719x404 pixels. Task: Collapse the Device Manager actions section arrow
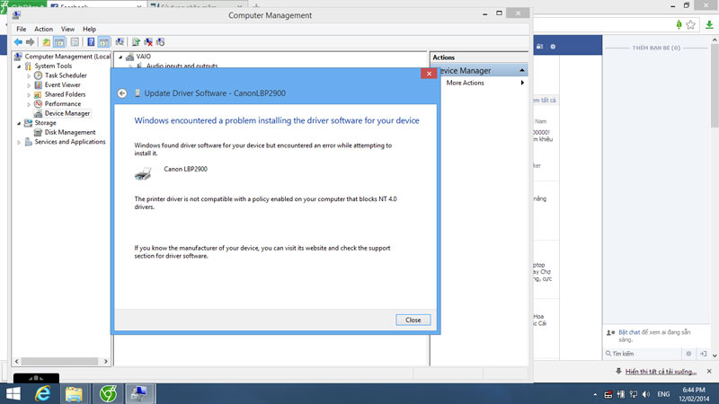(522, 71)
